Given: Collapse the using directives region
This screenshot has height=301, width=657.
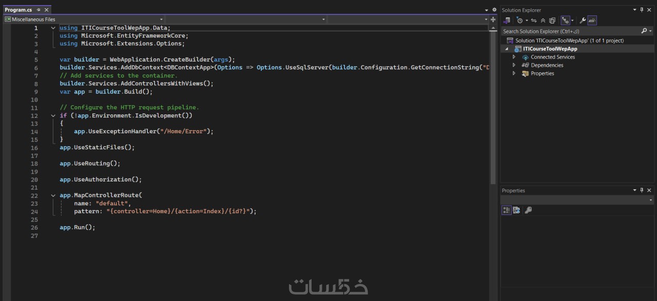Looking at the screenshot, I should pos(53,28).
